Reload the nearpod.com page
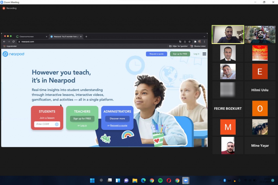Image resolution: width=278 pixels, height=185 pixels. pos(14,42)
